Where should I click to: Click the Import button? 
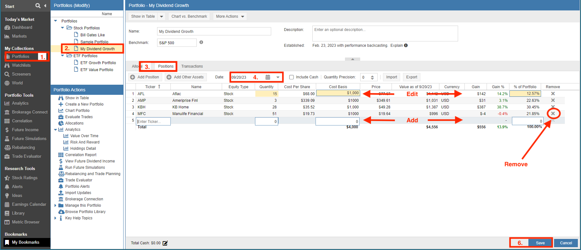pos(392,77)
